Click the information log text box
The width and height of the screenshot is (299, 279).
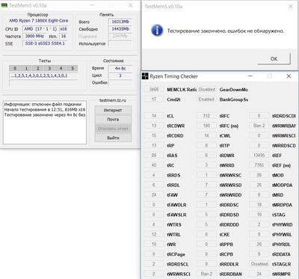[45, 122]
